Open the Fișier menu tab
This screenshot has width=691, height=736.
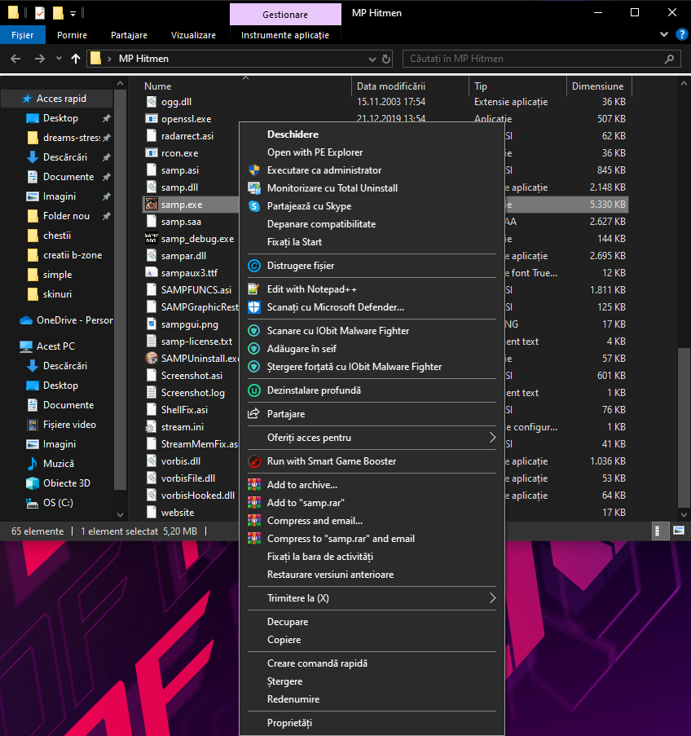click(23, 35)
